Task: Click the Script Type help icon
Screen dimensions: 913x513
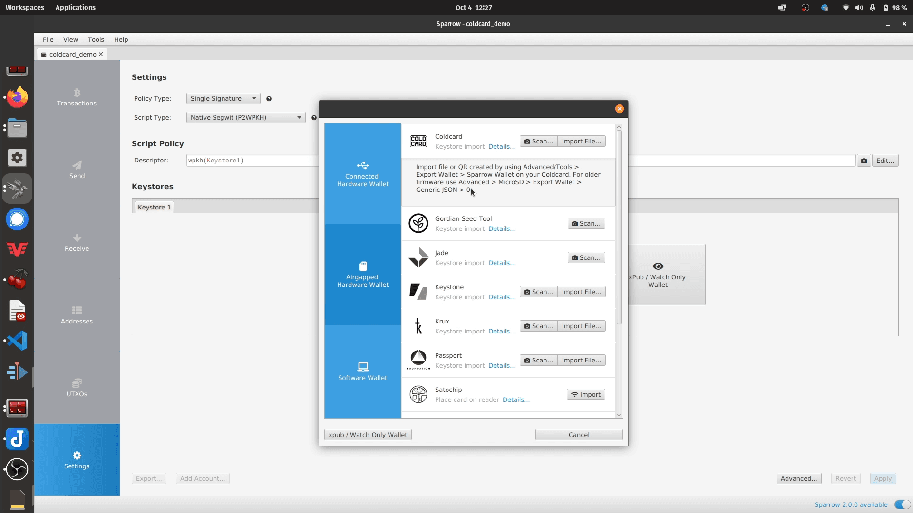Action: (x=314, y=118)
